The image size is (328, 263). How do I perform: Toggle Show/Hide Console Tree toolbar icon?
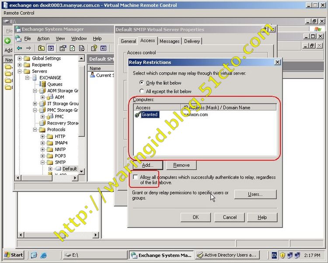pos(51,48)
